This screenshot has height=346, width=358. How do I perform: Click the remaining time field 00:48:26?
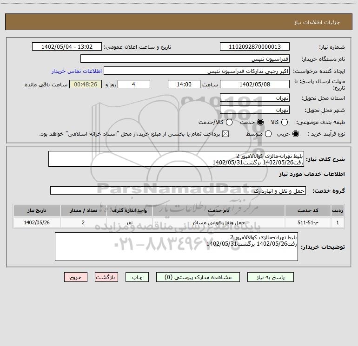click(x=86, y=84)
